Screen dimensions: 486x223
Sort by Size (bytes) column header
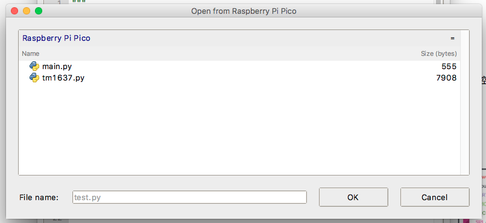pyautogui.click(x=438, y=53)
